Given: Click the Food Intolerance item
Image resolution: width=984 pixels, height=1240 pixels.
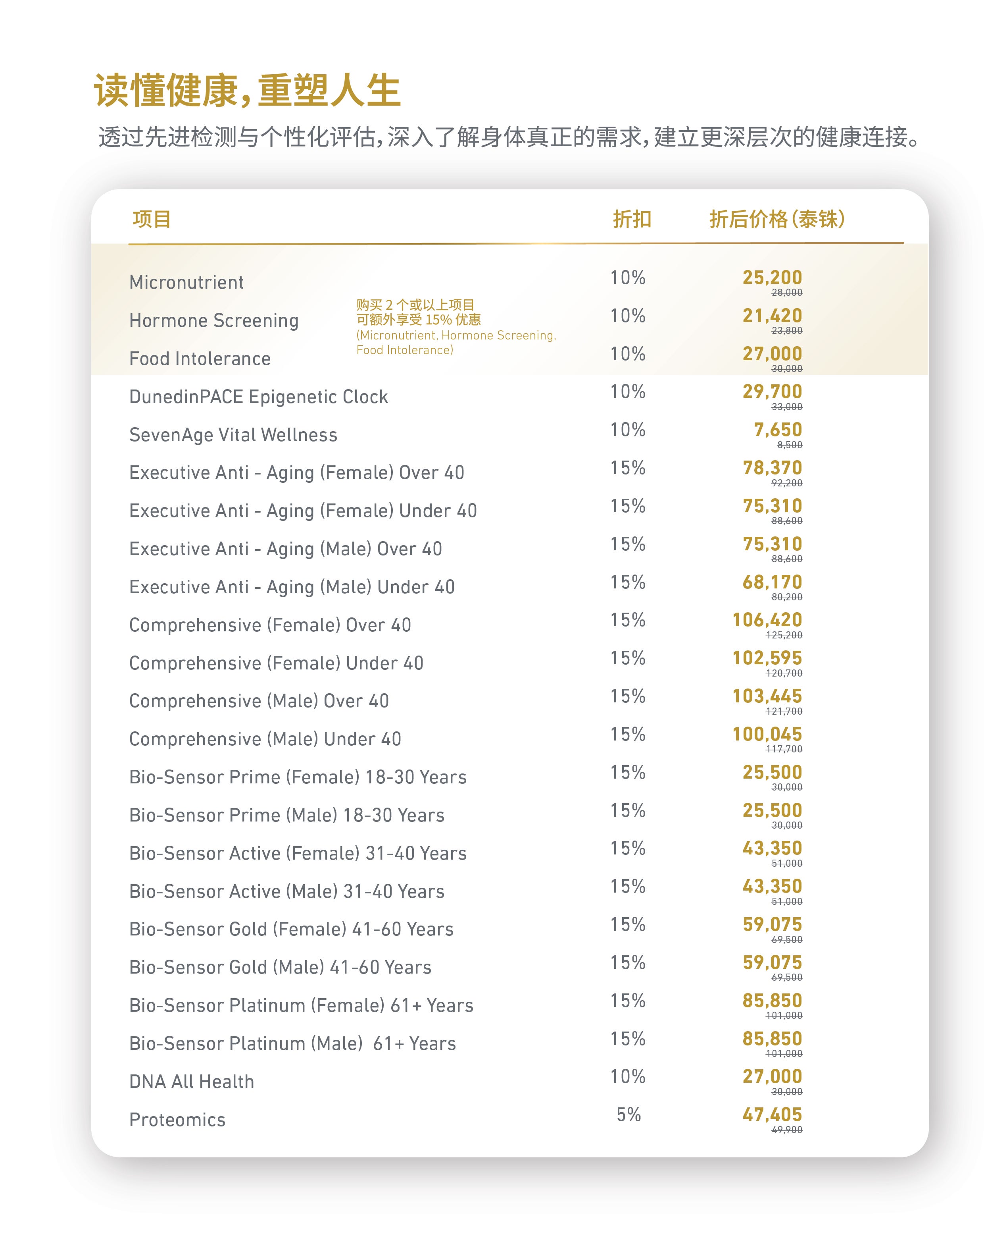Looking at the screenshot, I should click(200, 359).
